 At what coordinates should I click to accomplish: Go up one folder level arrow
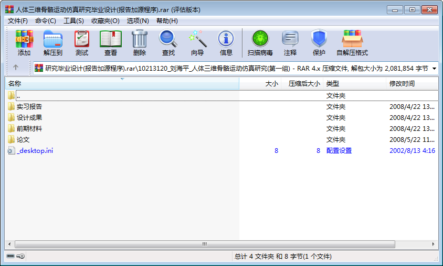point(16,68)
